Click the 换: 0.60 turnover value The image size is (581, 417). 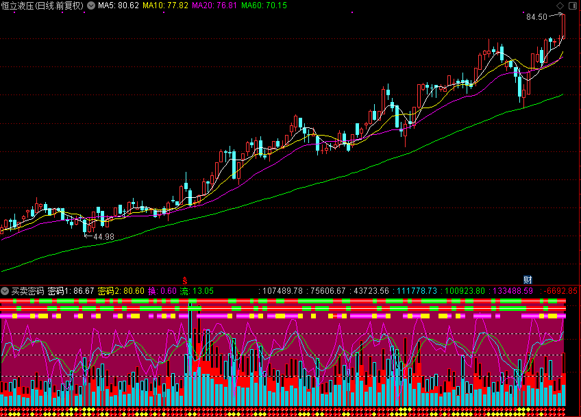coord(162,291)
